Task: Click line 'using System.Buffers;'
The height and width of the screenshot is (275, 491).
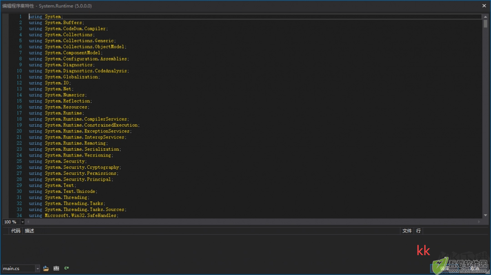Action: tap(57, 23)
